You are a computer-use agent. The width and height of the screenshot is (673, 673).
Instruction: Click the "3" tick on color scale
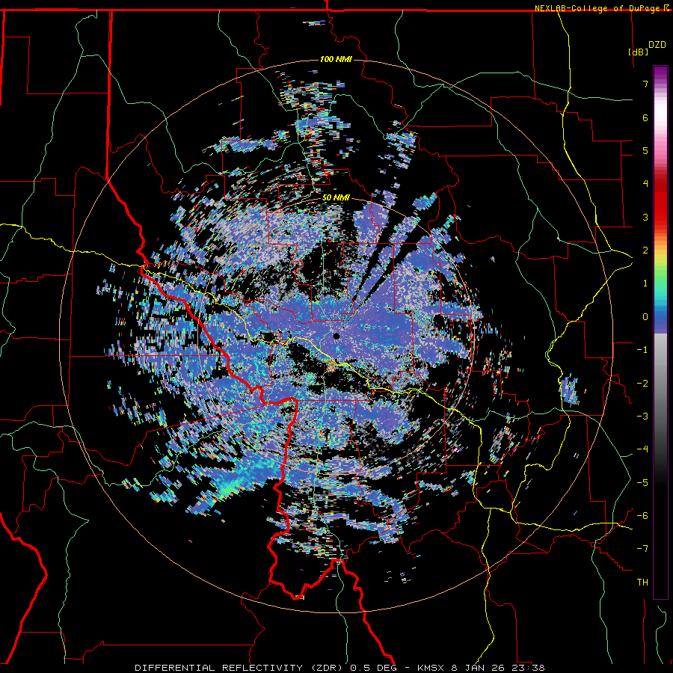click(x=645, y=217)
